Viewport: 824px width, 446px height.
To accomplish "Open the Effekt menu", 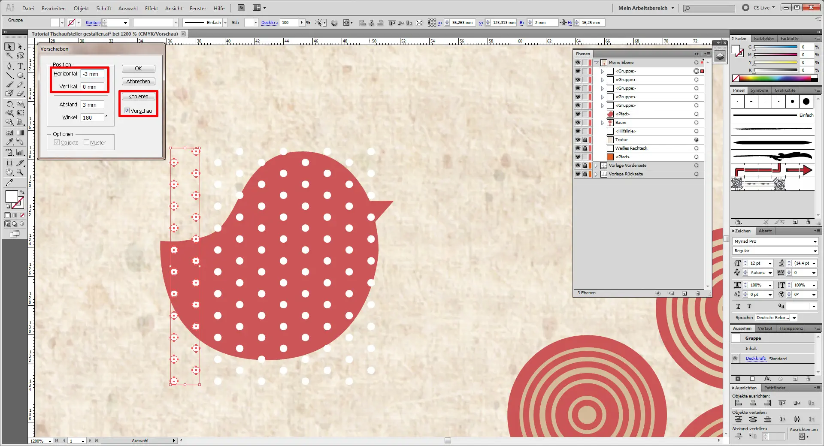I will click(151, 8).
